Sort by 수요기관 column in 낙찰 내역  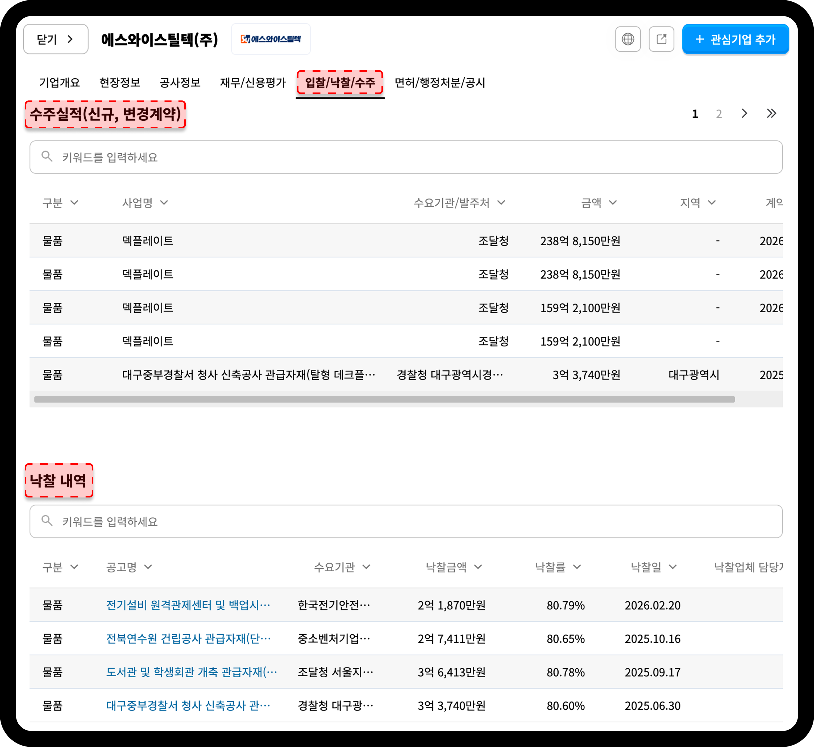pos(342,567)
